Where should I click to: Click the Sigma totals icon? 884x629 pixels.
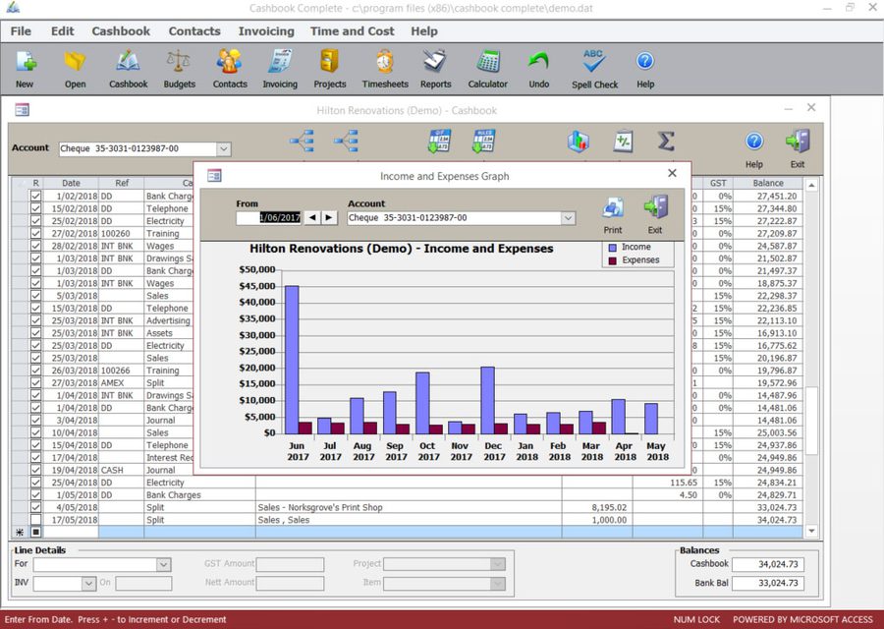pyautogui.click(x=666, y=141)
